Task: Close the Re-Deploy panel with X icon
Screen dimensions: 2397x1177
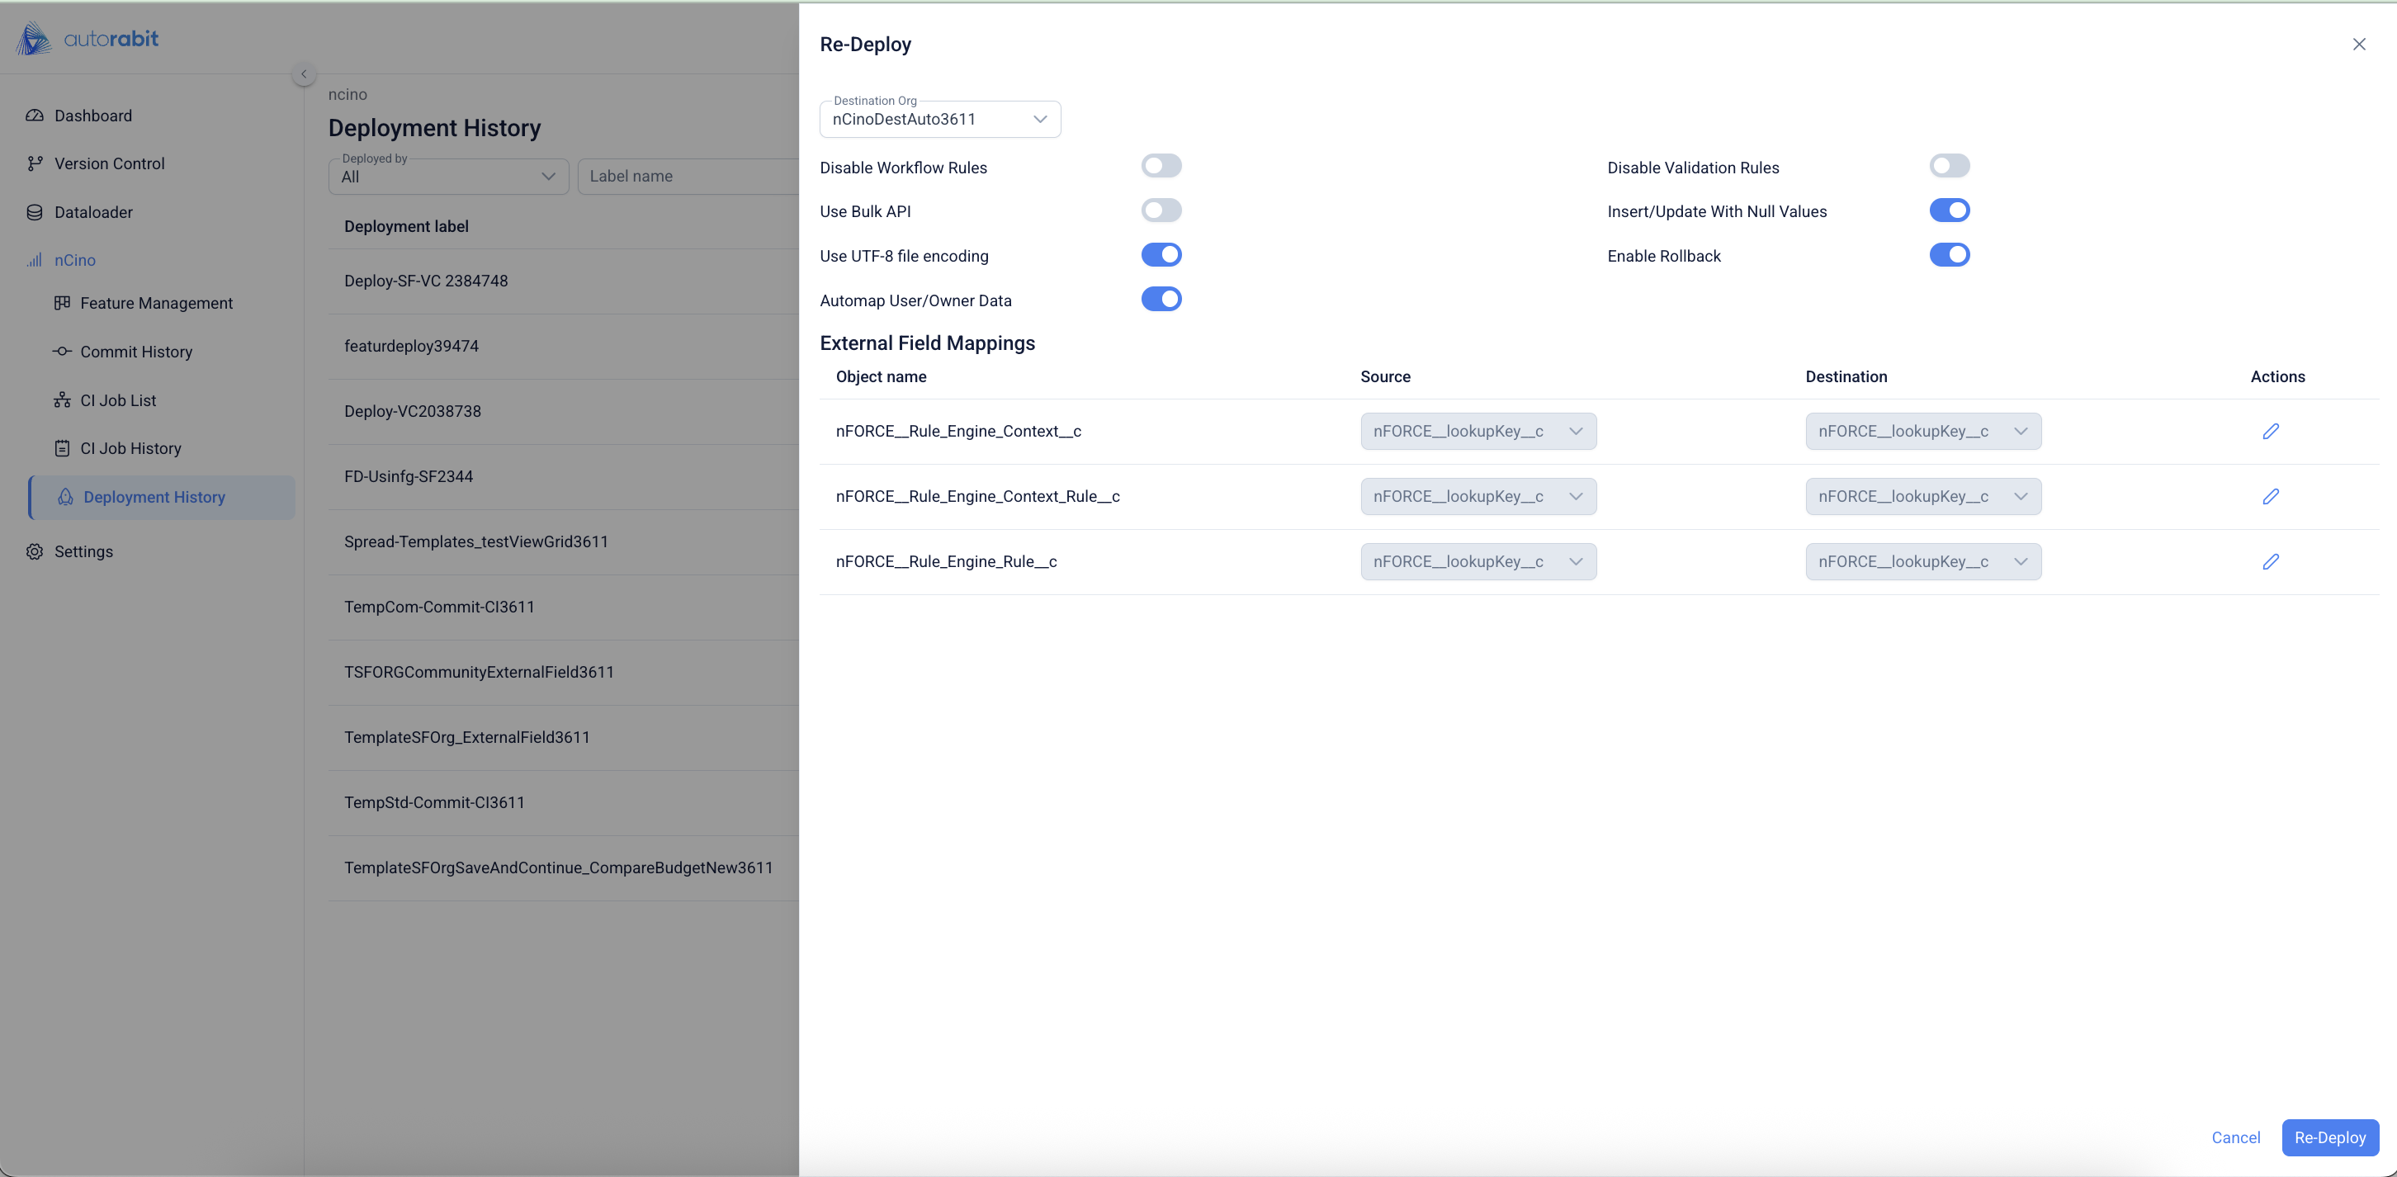Action: [x=2359, y=44]
